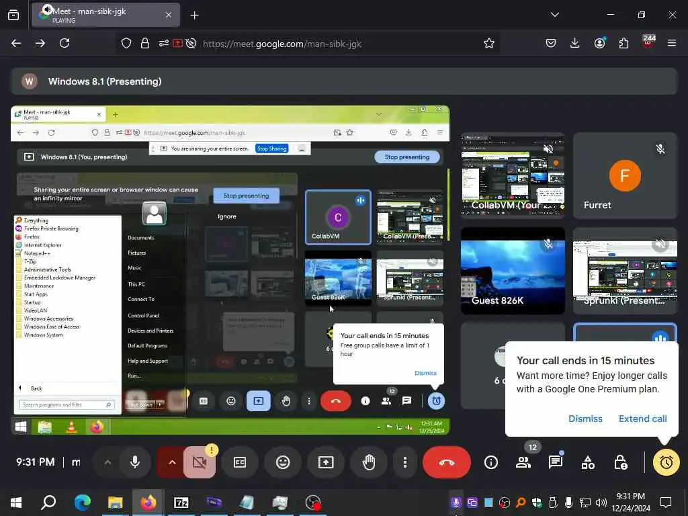
Task: Open chat with everyone
Action: click(x=556, y=462)
